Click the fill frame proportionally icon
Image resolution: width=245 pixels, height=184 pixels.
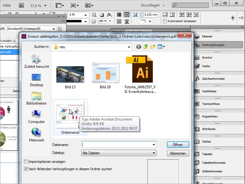click(x=165, y=15)
